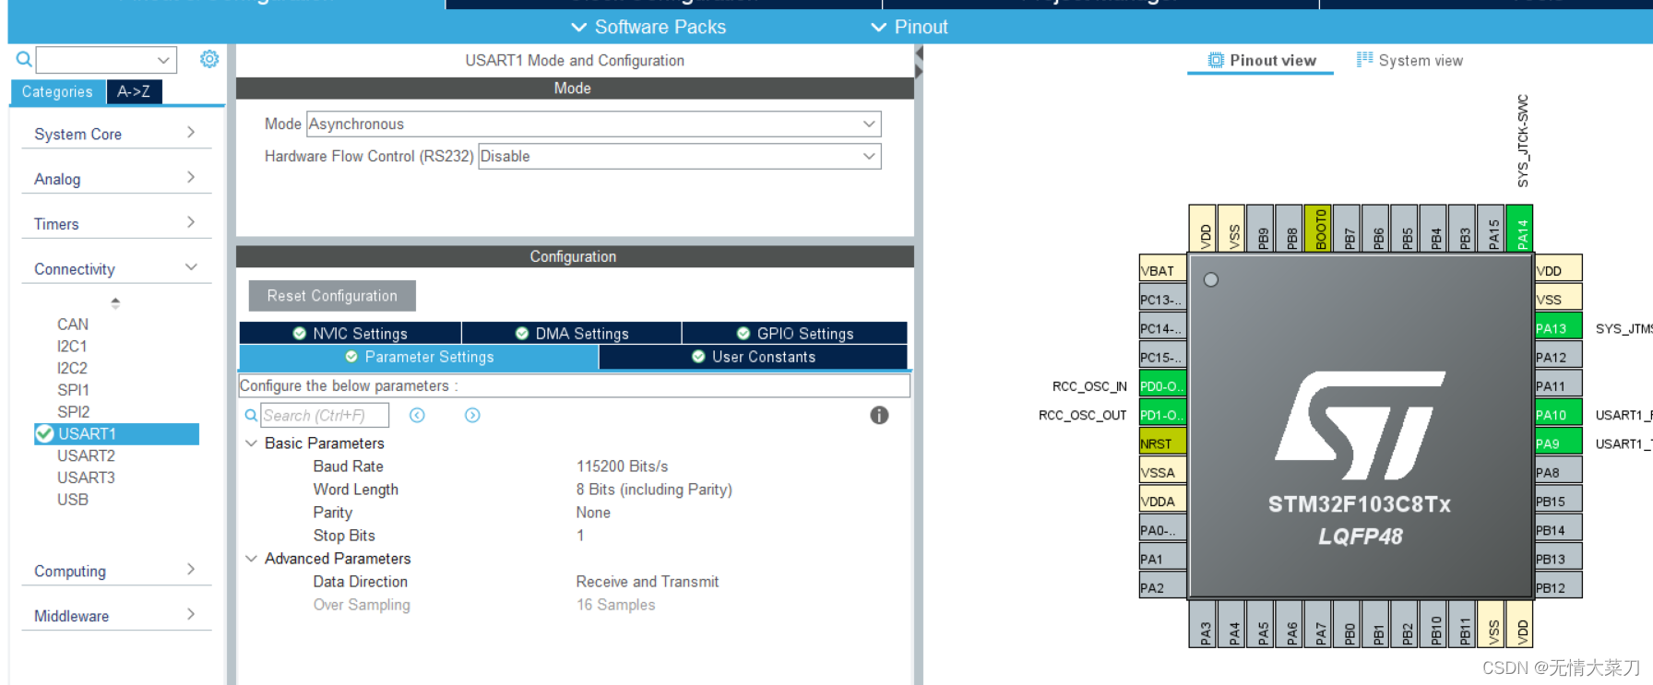Select USB in Connectivity list

73,500
